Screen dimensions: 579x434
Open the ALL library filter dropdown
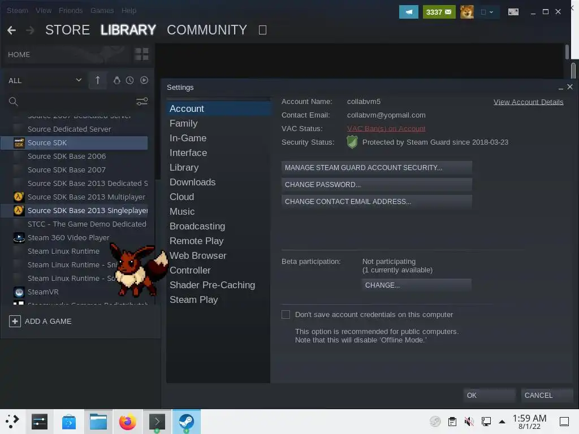pyautogui.click(x=45, y=80)
